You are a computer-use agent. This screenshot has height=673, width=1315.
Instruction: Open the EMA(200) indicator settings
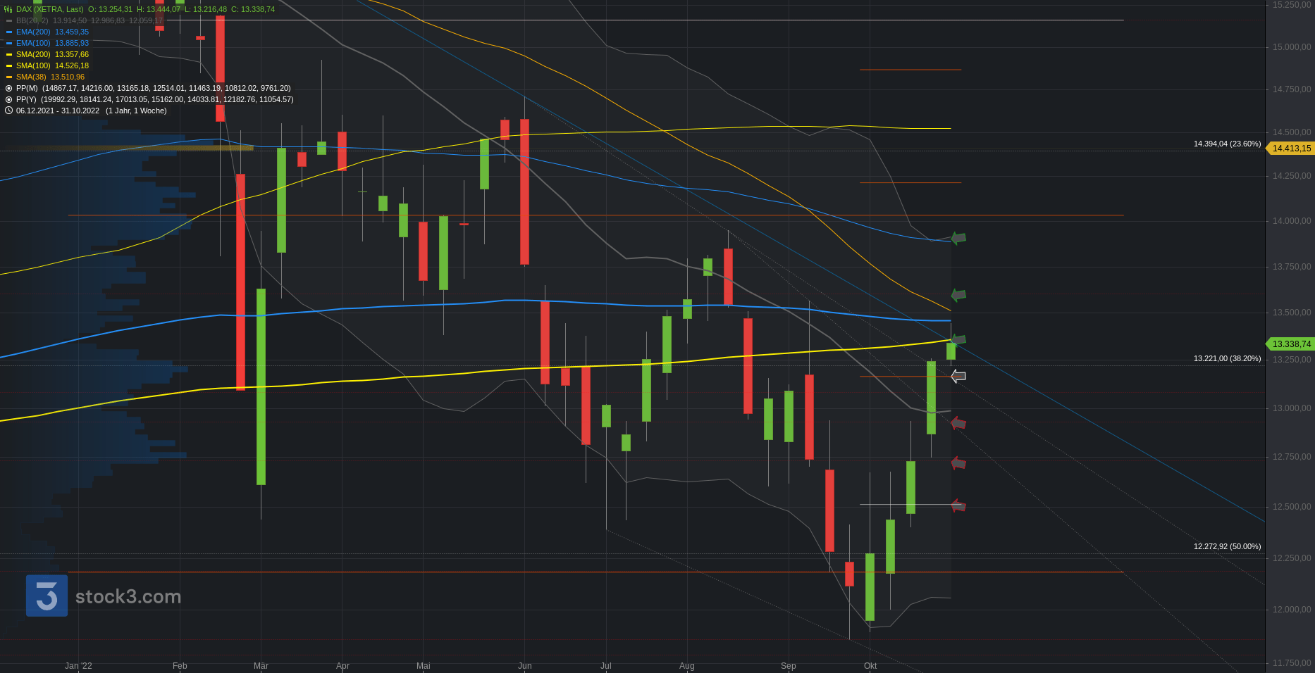(33, 32)
